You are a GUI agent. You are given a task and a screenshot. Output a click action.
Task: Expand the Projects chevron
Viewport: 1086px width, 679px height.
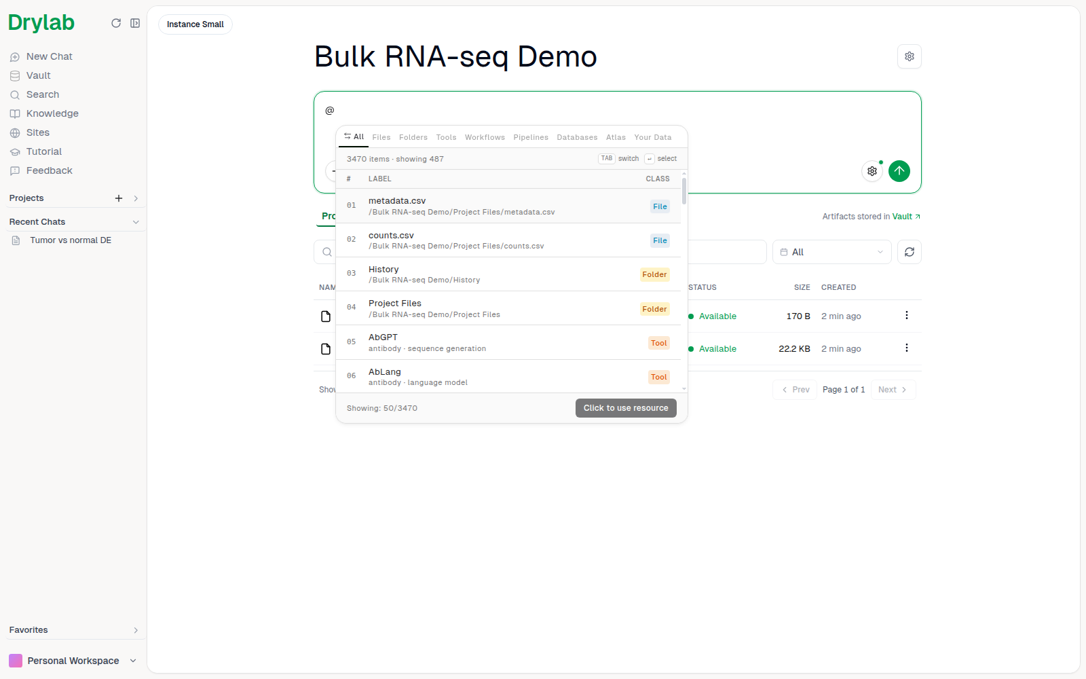click(x=136, y=198)
